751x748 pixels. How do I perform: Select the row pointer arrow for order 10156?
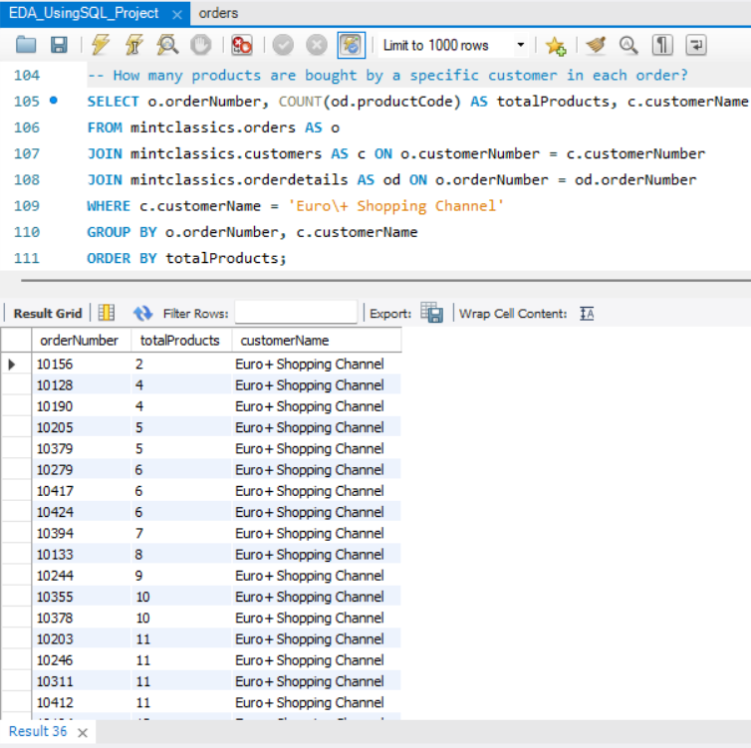[x=12, y=365]
